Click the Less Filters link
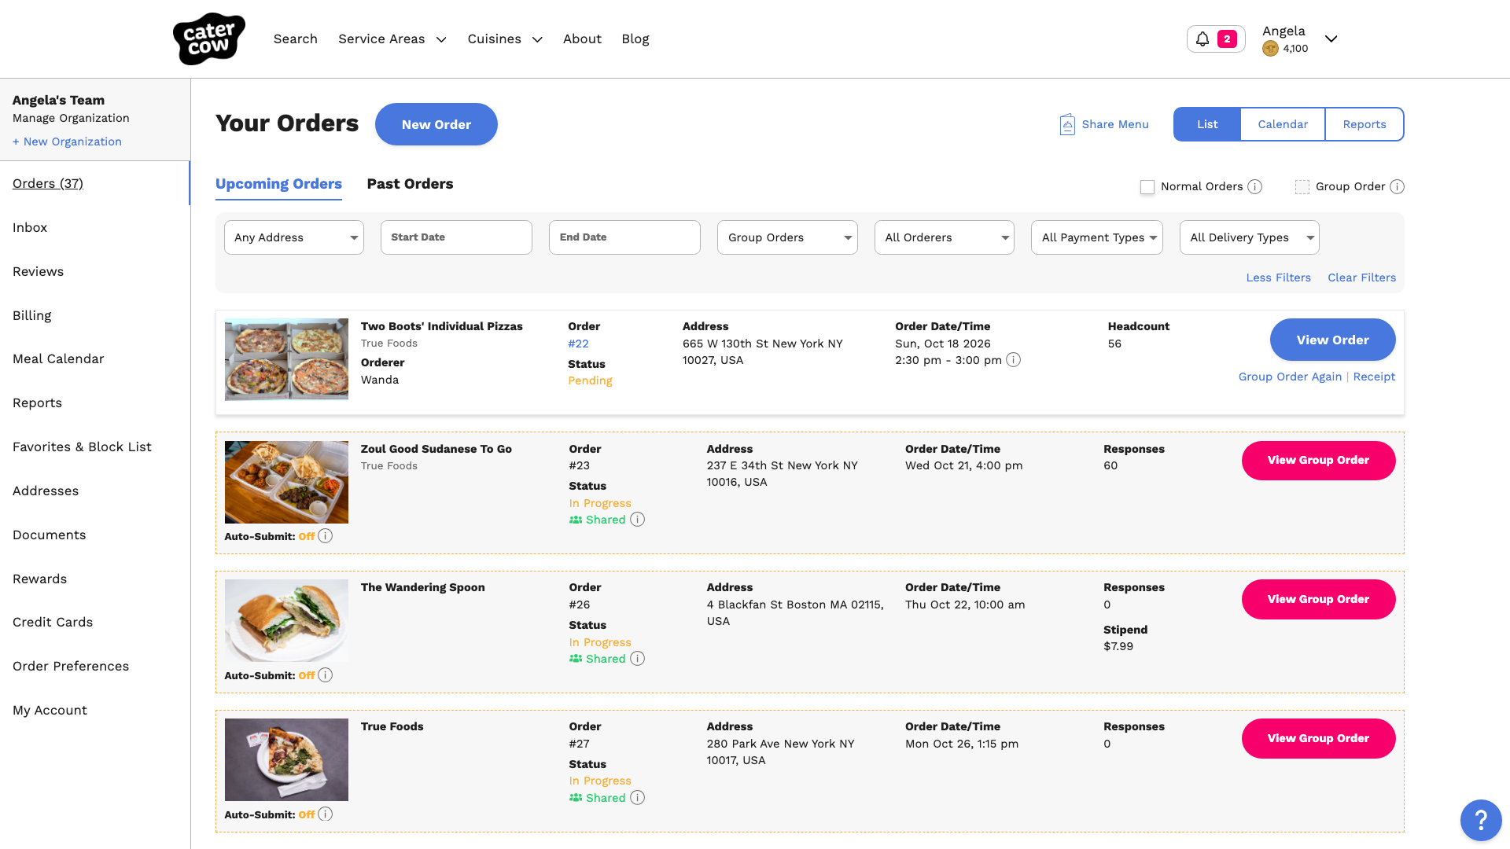 click(x=1279, y=277)
